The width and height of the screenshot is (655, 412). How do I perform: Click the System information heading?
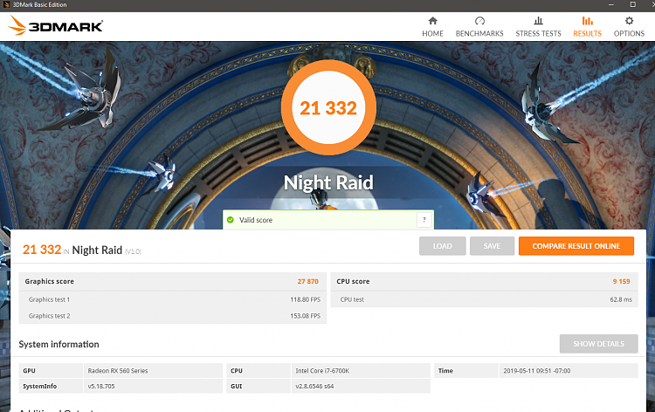(59, 344)
